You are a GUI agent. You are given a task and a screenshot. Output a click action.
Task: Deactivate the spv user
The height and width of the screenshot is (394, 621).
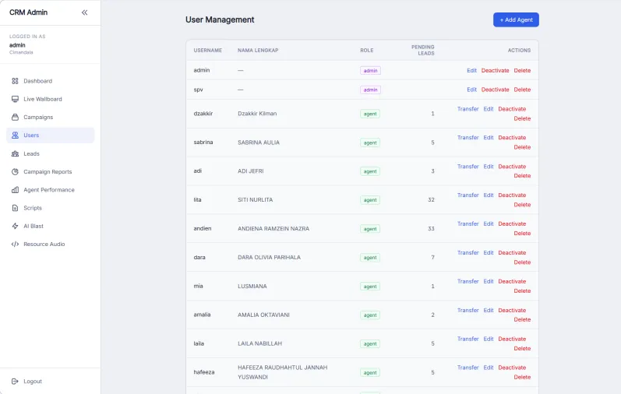(x=495, y=90)
